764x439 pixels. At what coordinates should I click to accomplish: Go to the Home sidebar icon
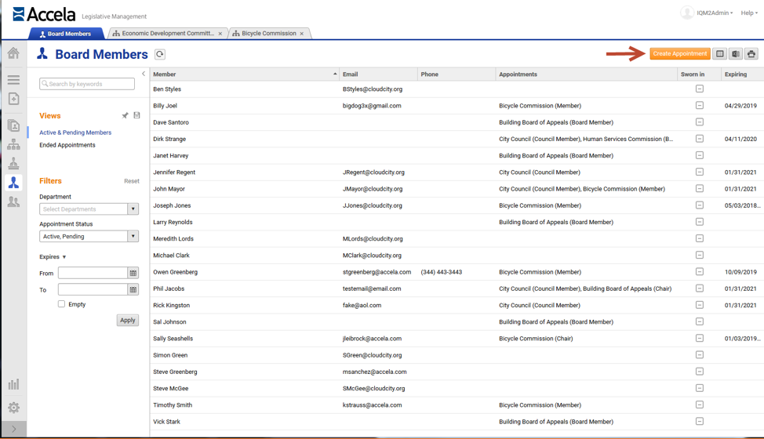[x=13, y=53]
